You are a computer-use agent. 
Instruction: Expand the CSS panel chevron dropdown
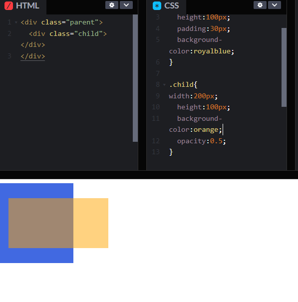275,5
